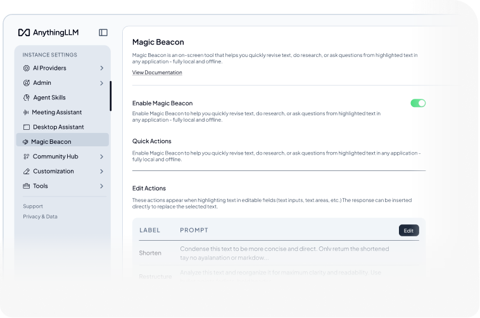
Task: Expand the Admin section chevron
Action: tap(101, 83)
